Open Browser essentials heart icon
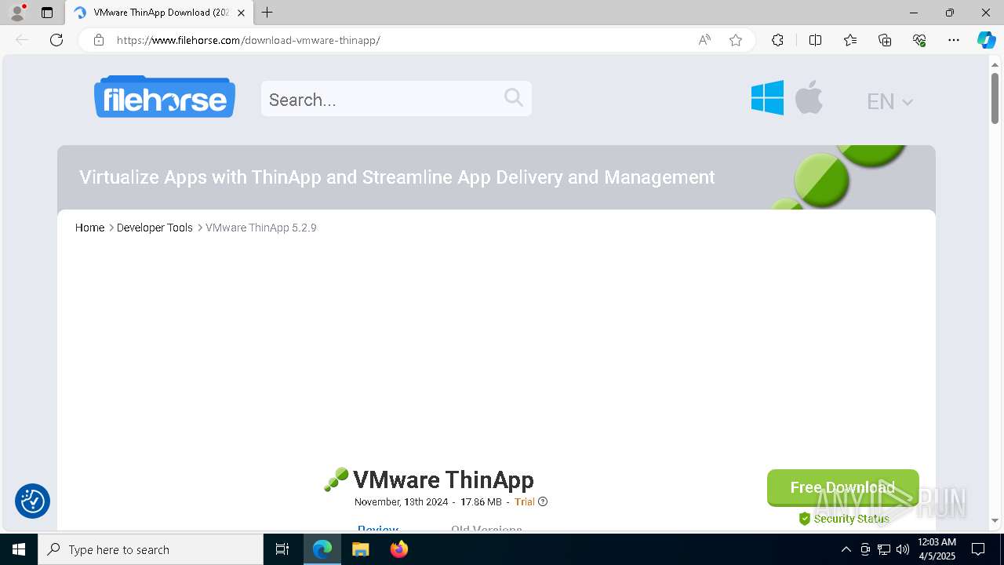This screenshot has height=565, width=1004. [919, 40]
